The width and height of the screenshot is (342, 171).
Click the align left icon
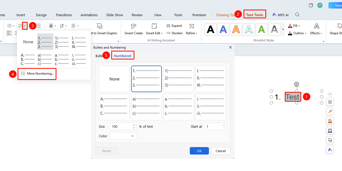tap(9, 33)
